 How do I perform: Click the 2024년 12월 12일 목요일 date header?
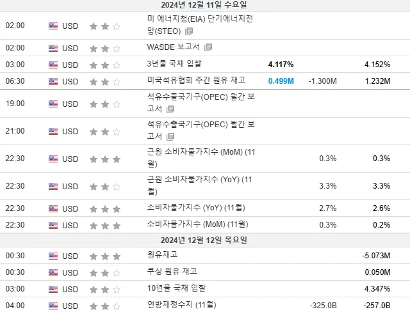[x=204, y=240]
